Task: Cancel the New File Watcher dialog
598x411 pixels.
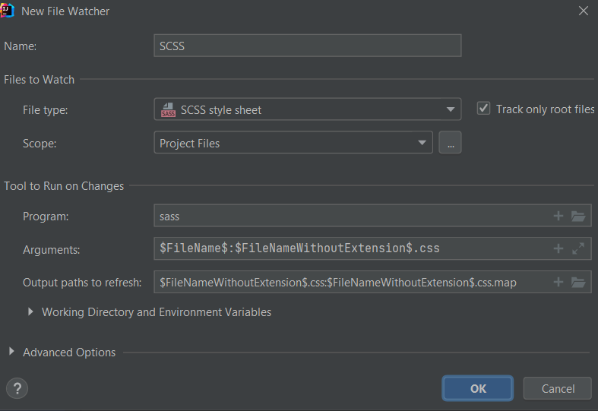Action: pyautogui.click(x=558, y=388)
